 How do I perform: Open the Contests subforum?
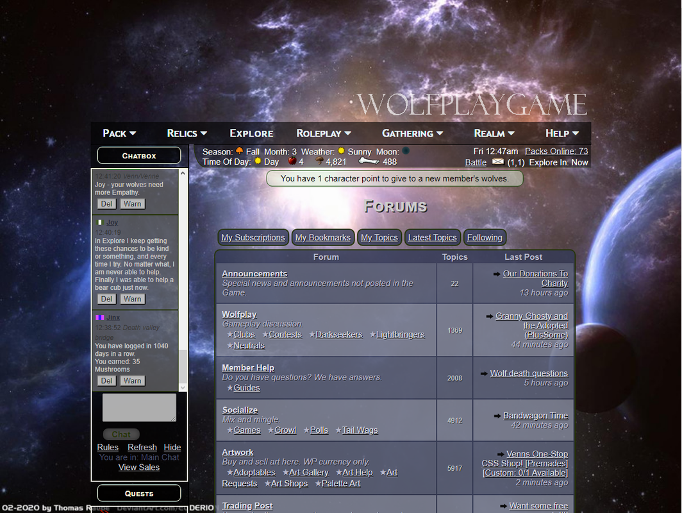pyautogui.click(x=285, y=335)
